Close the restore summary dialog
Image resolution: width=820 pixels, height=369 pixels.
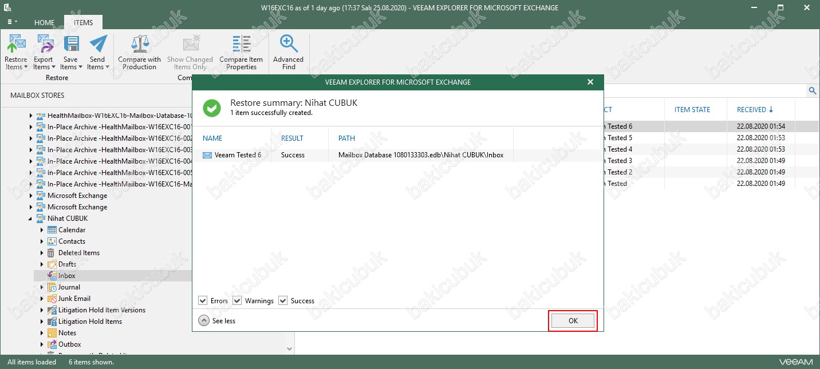coord(590,82)
